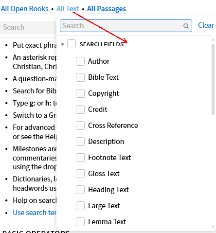Toggle the Heading Text checkbox
This screenshot has height=233, width=216.
point(80,190)
